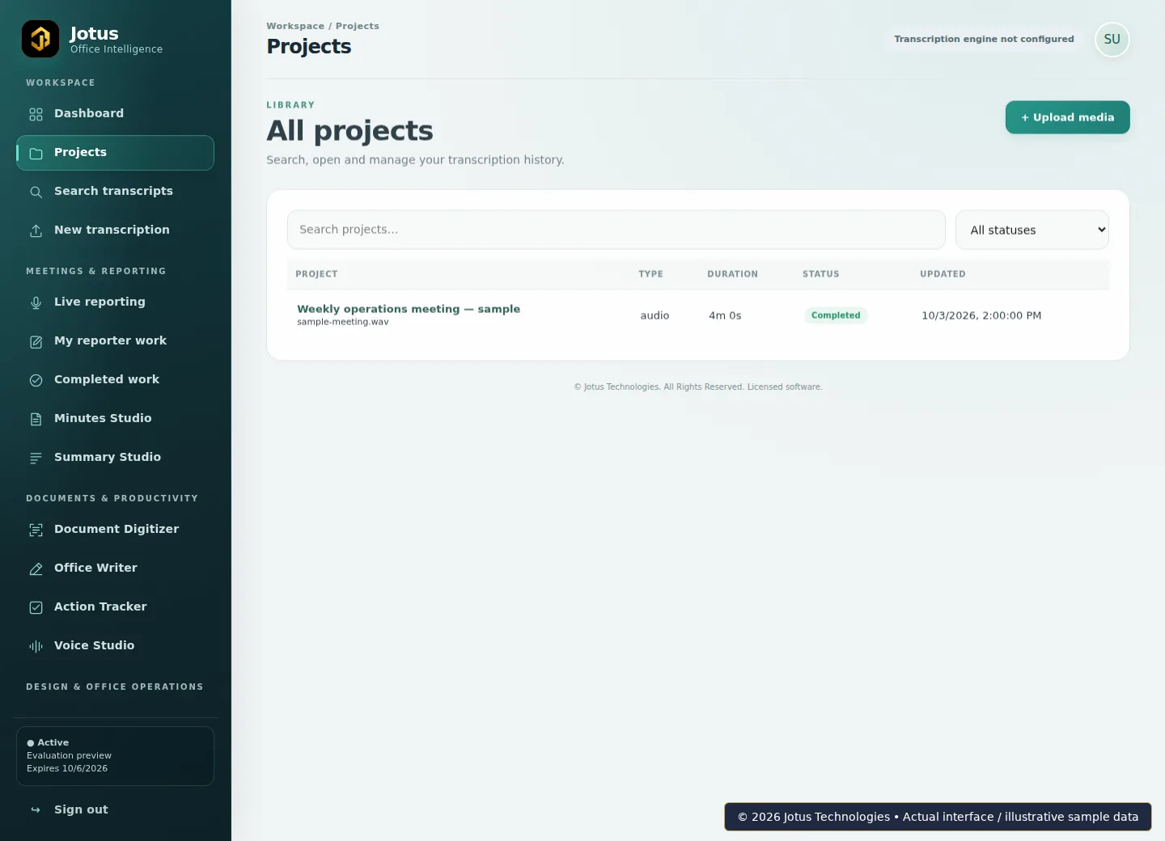Click sample-meeting.wav file name
This screenshot has height=841, width=1165.
tap(342, 322)
